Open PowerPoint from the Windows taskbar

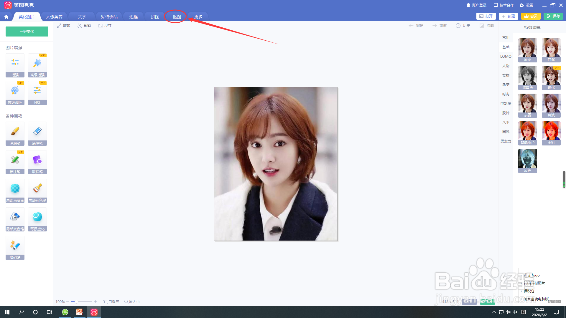pos(79,312)
